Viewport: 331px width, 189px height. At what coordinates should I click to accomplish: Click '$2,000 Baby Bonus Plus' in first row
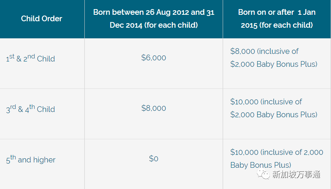point(274,64)
